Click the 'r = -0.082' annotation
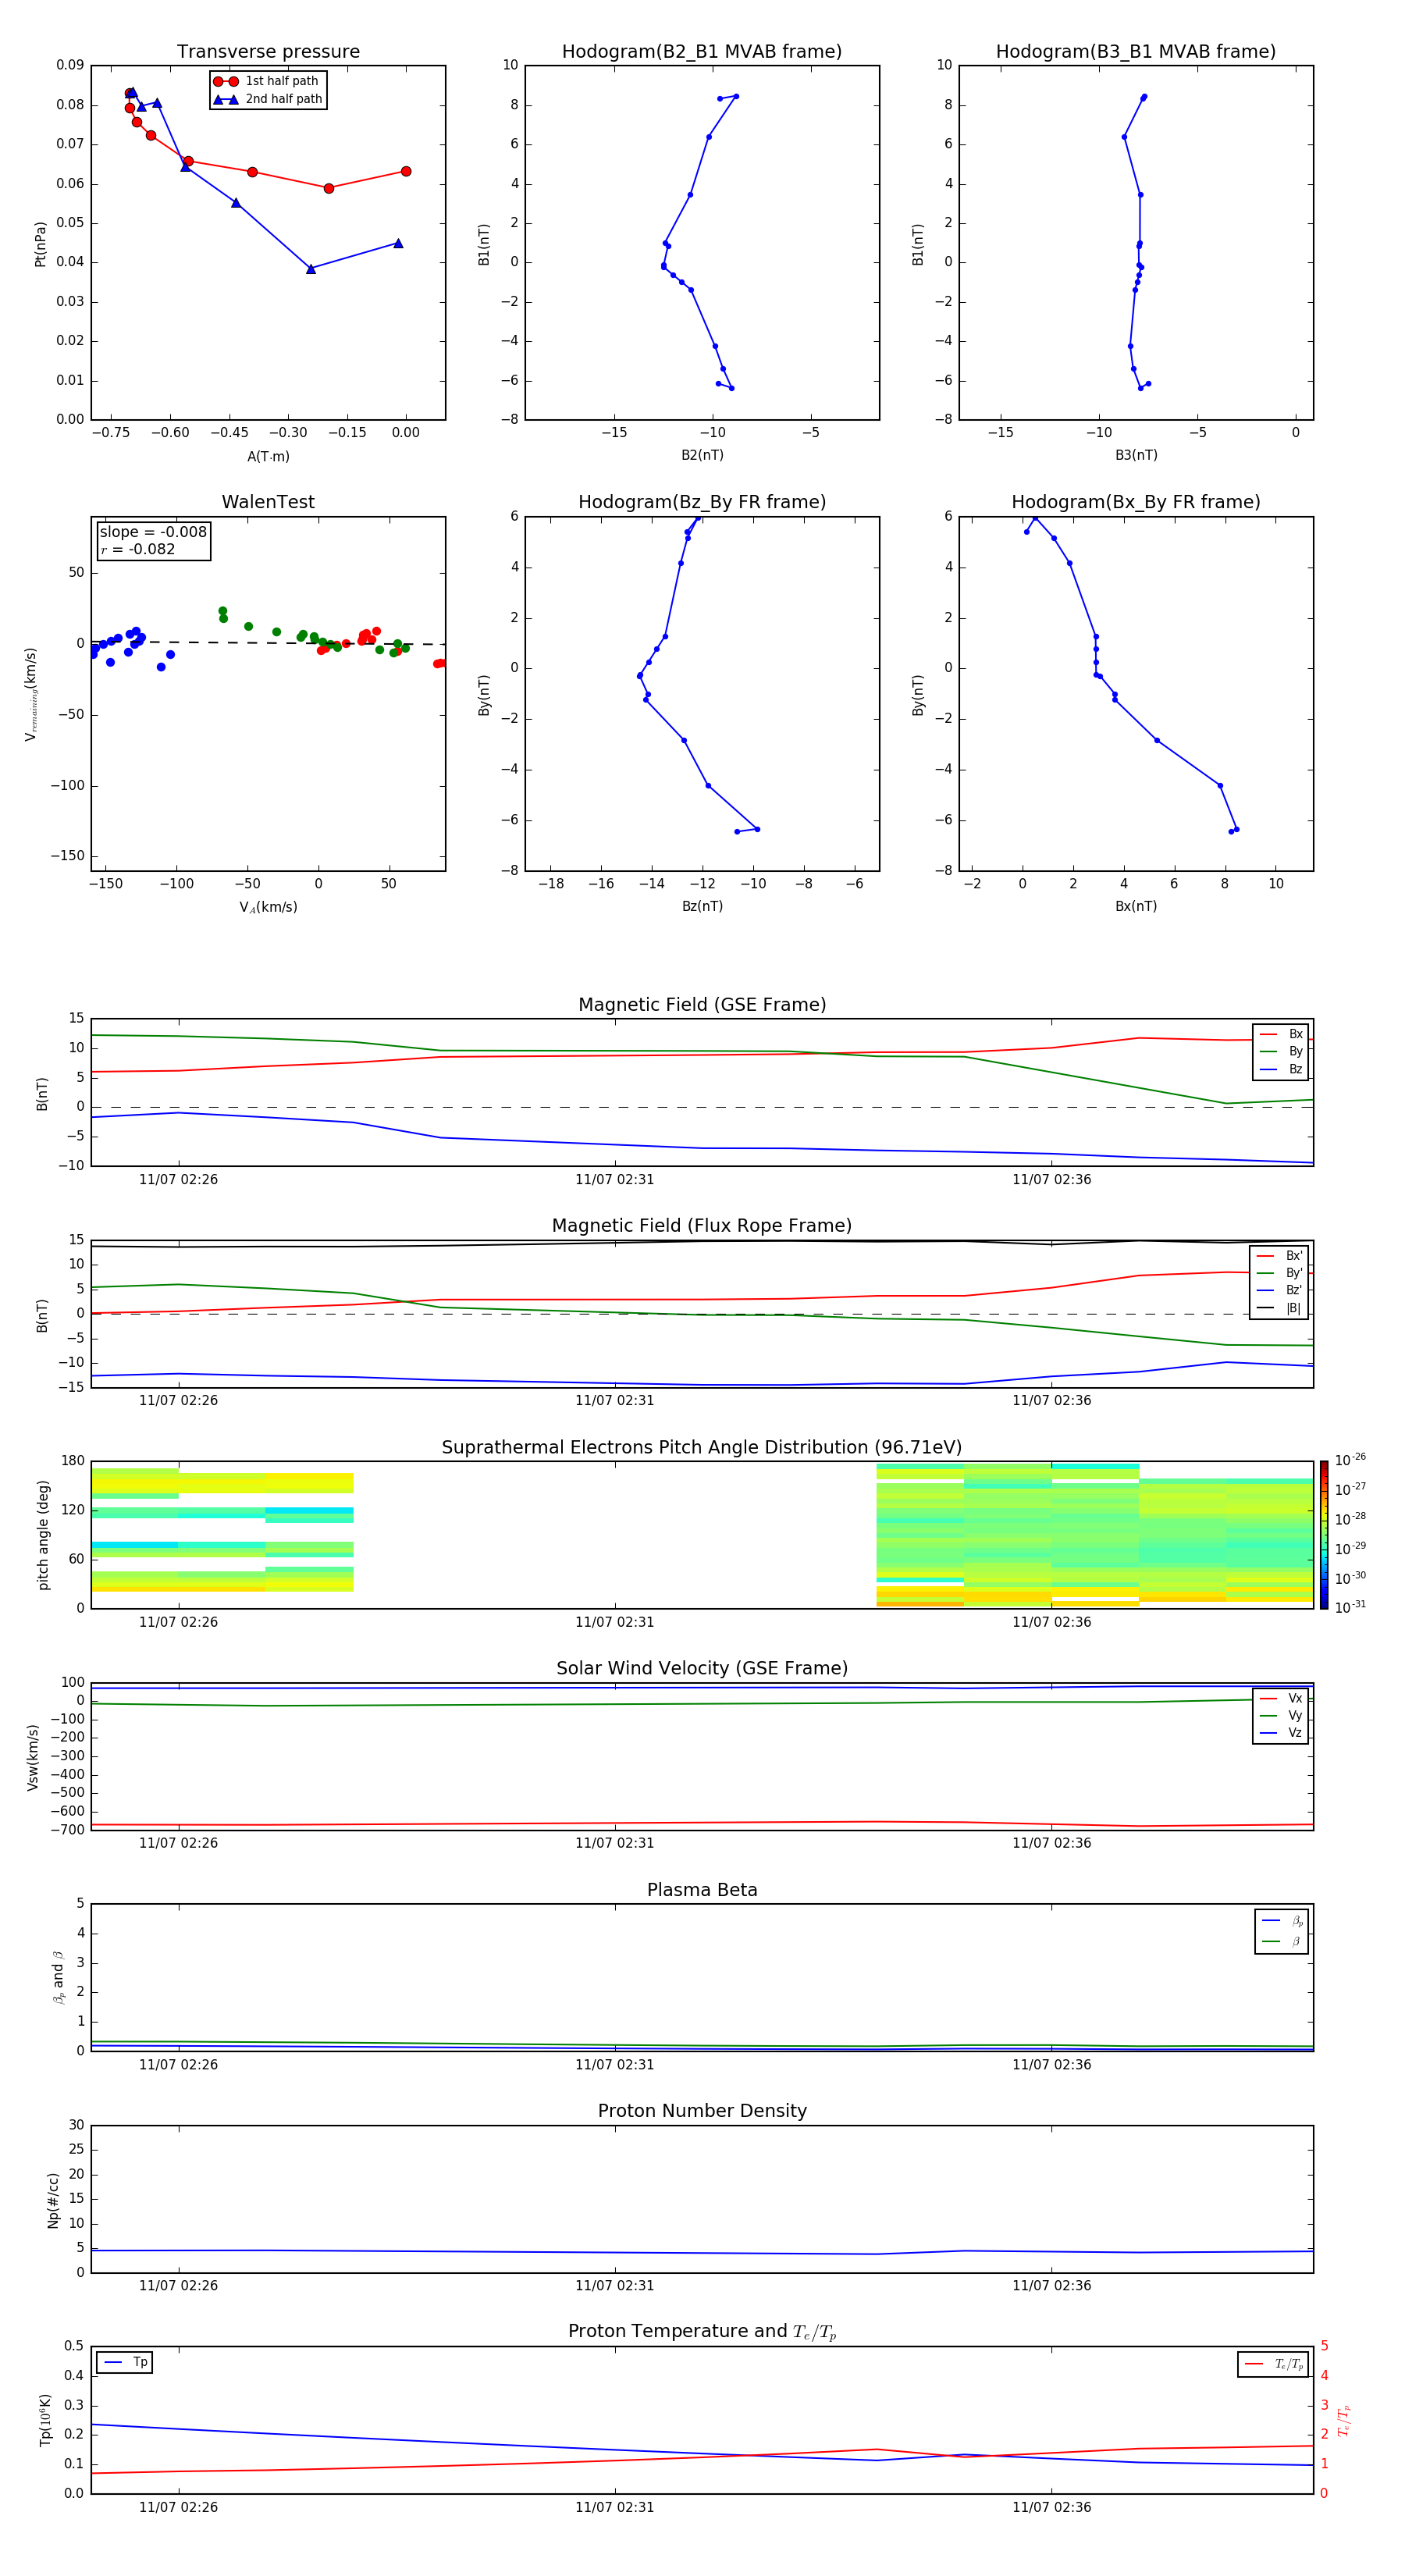This screenshot has height=2576, width=1405. [138, 549]
